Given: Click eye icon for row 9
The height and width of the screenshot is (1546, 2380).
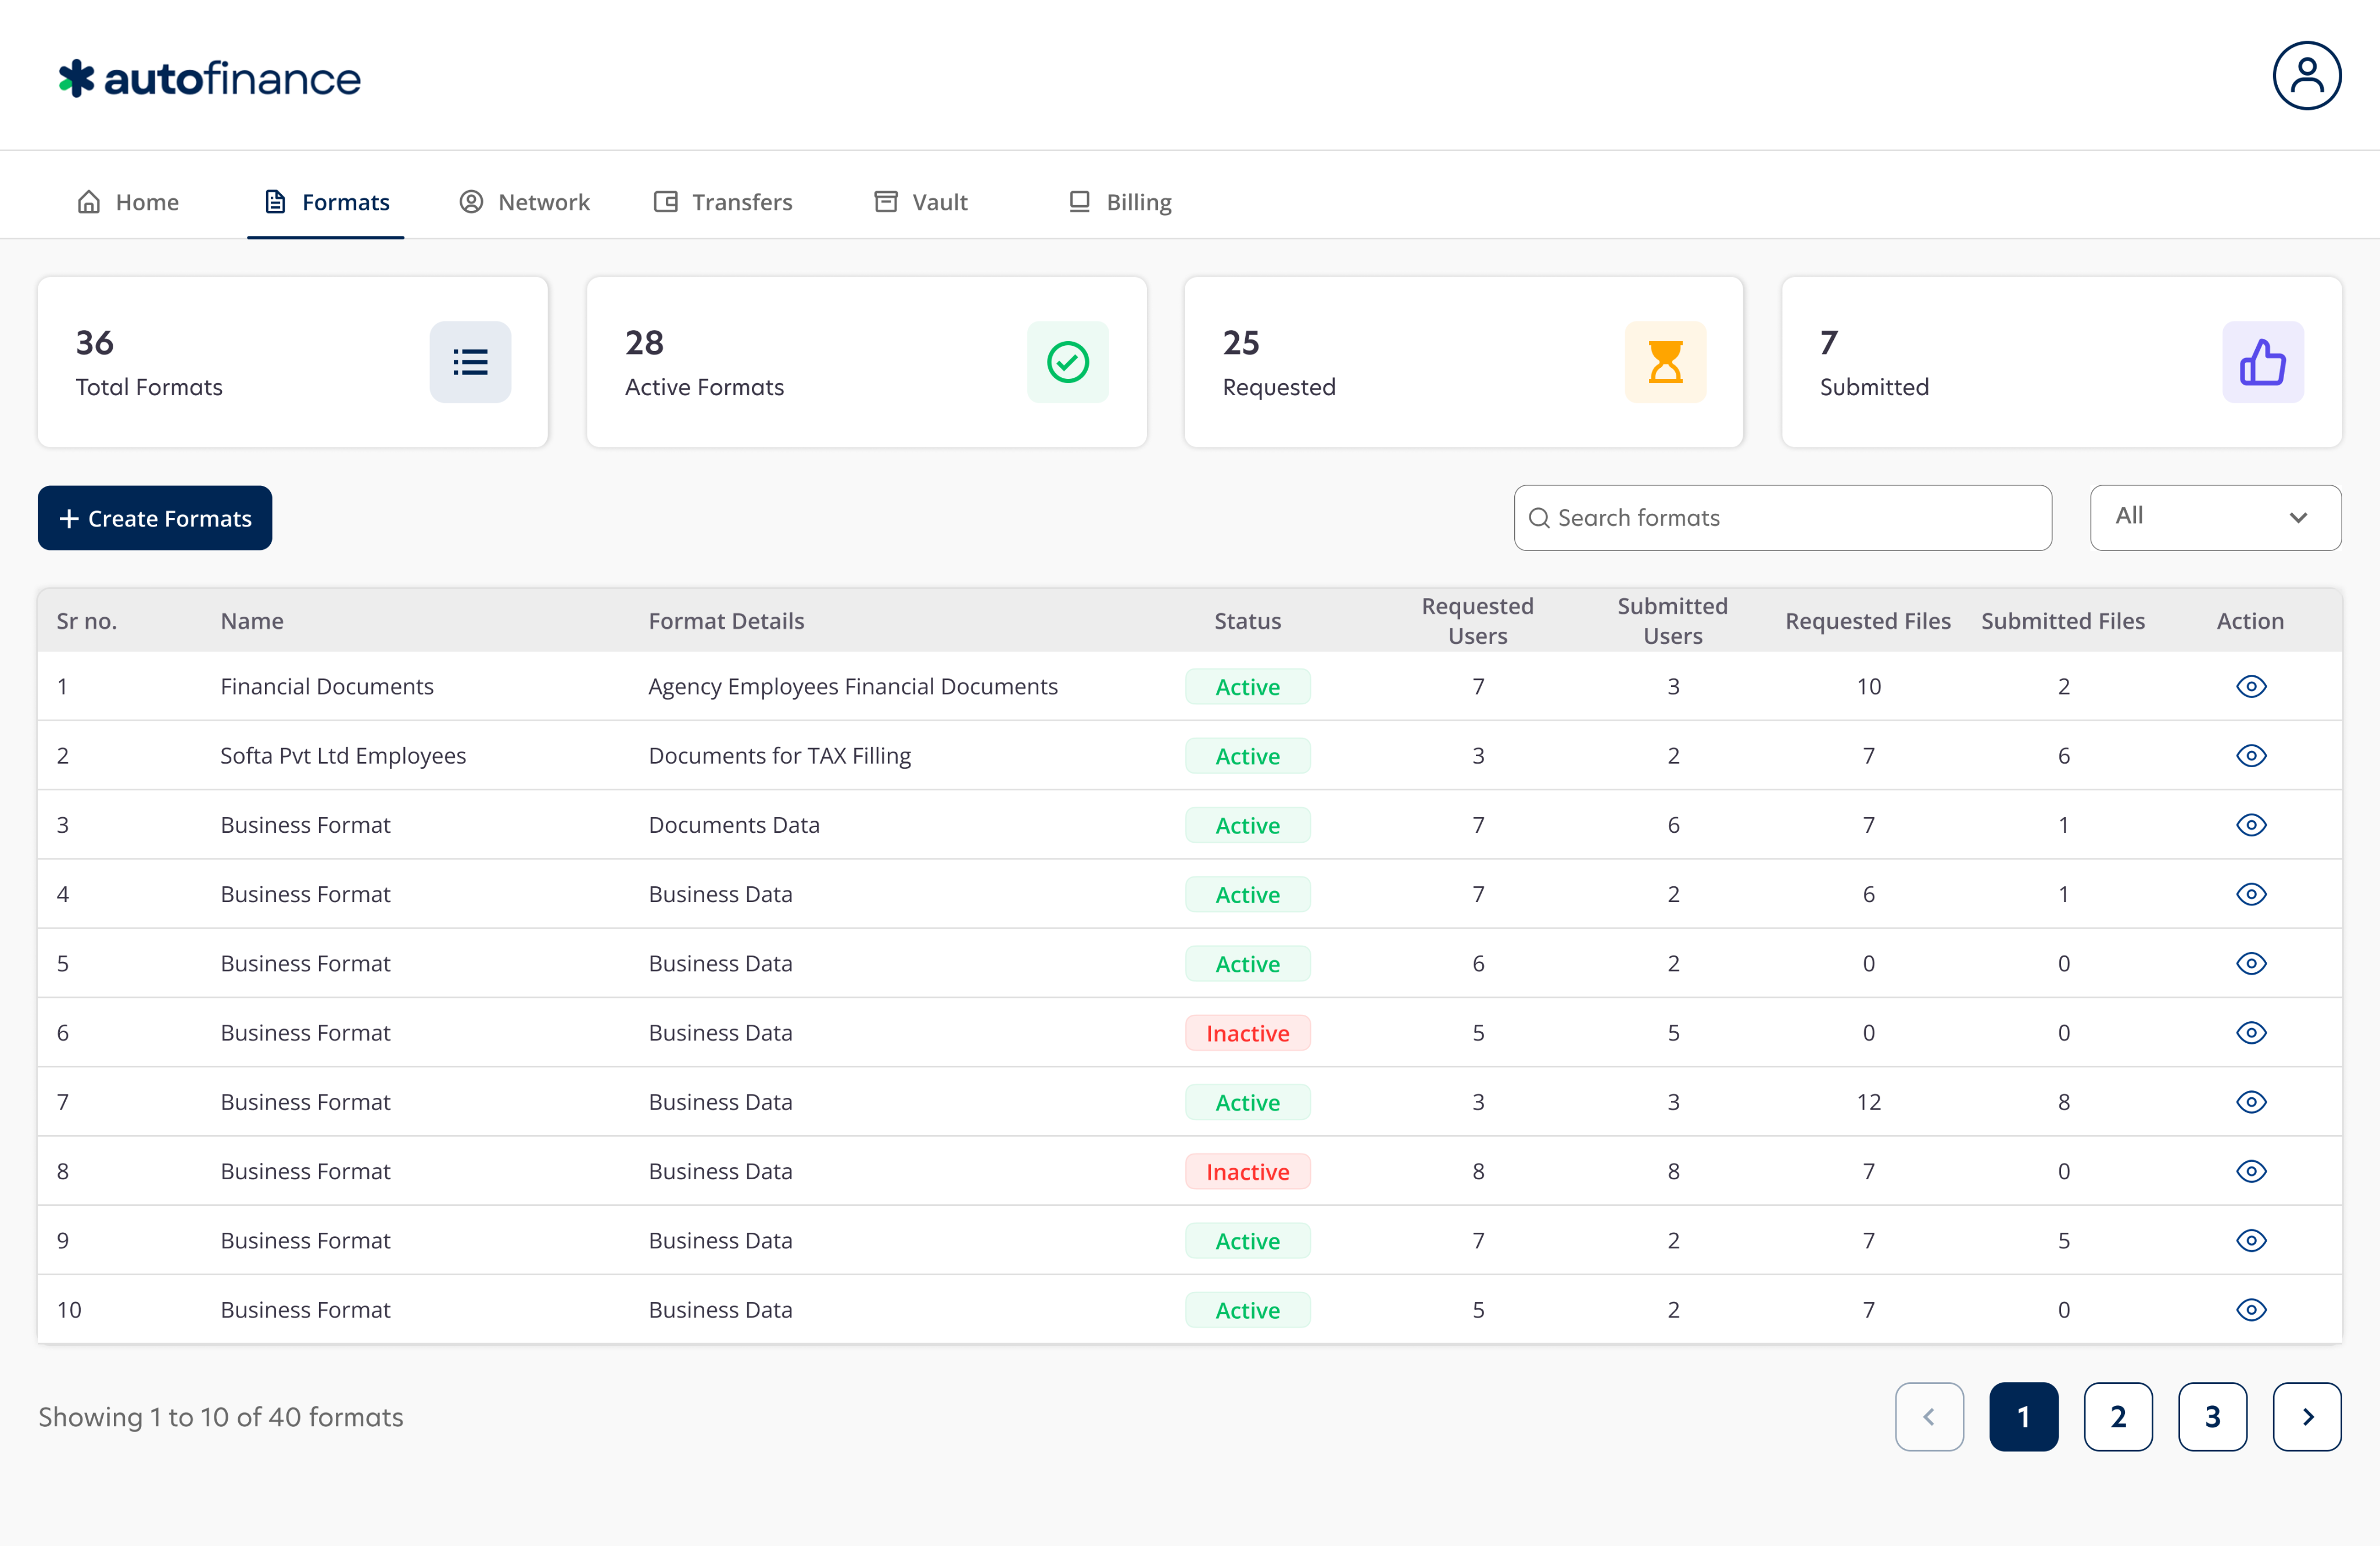Looking at the screenshot, I should tap(2251, 1240).
